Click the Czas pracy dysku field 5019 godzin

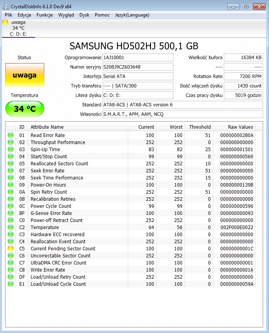(x=243, y=95)
